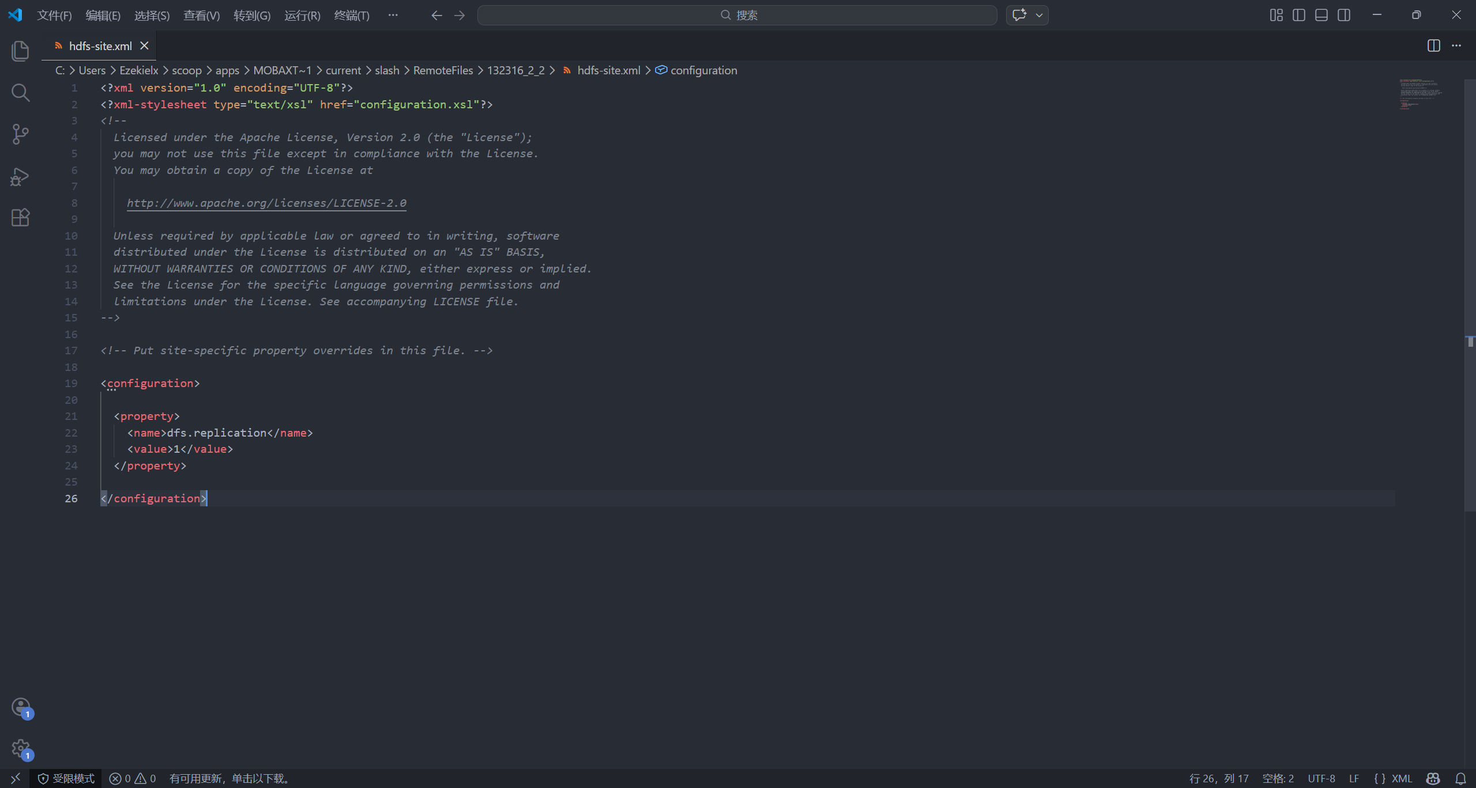The width and height of the screenshot is (1476, 788).
Task: Click the MOBAXT~1 breadcrumb segment
Action: [x=283, y=70]
